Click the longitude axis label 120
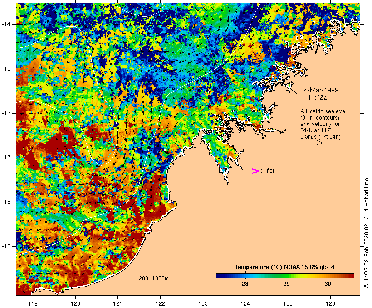The width and height of the screenshot is (372, 308). pyautogui.click(x=75, y=304)
